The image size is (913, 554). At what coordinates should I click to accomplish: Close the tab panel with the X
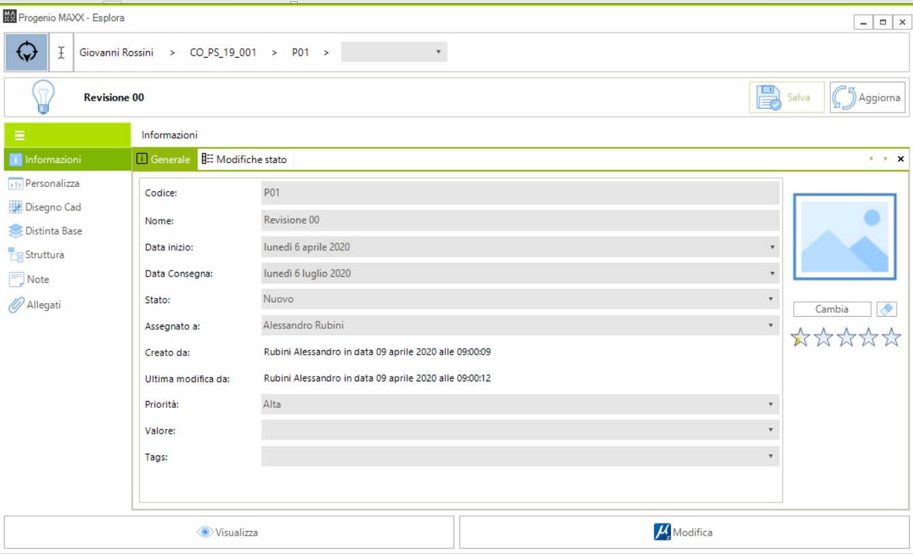point(901,159)
